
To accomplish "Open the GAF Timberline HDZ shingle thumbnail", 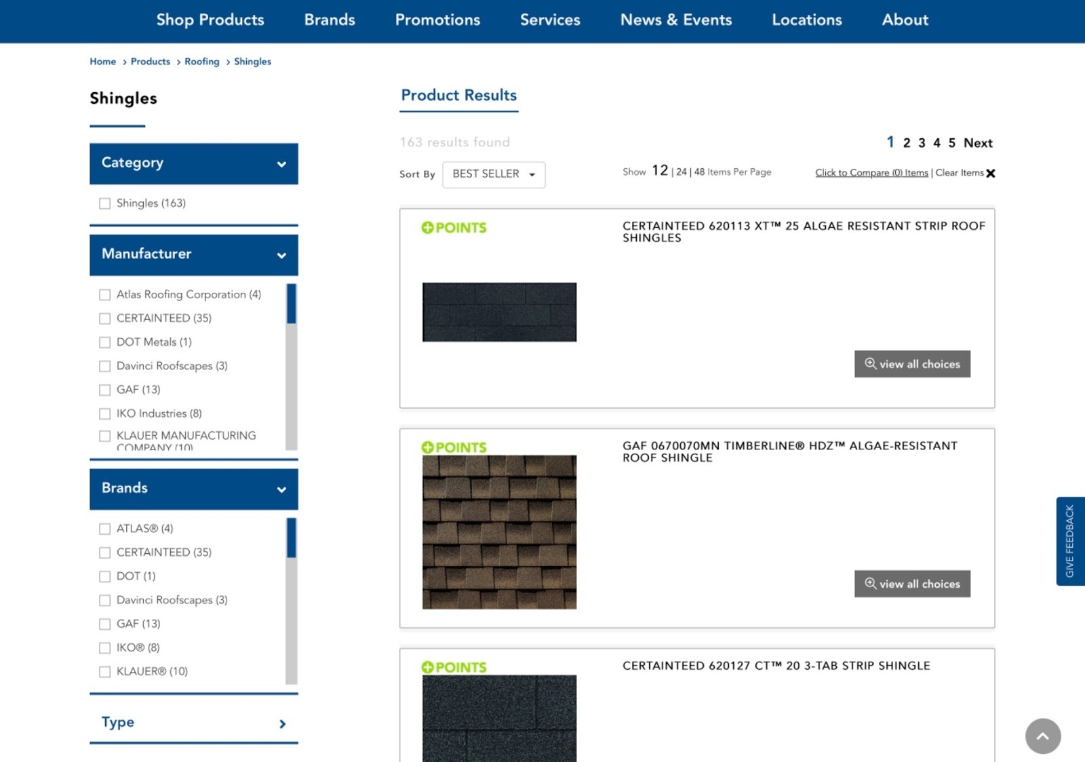I will [499, 532].
